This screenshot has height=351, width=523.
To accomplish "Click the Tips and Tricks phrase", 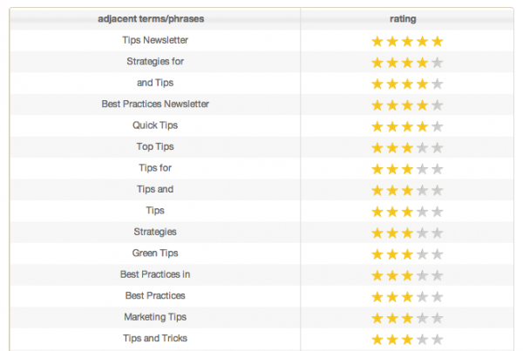I will point(155,338).
